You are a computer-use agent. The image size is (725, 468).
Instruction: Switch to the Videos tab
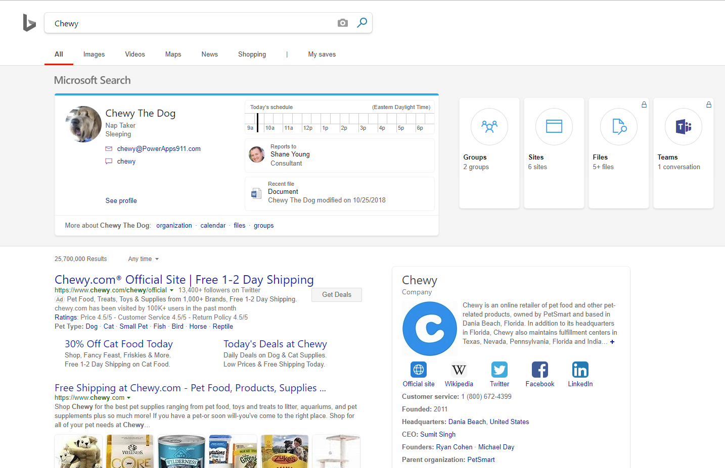click(x=135, y=54)
